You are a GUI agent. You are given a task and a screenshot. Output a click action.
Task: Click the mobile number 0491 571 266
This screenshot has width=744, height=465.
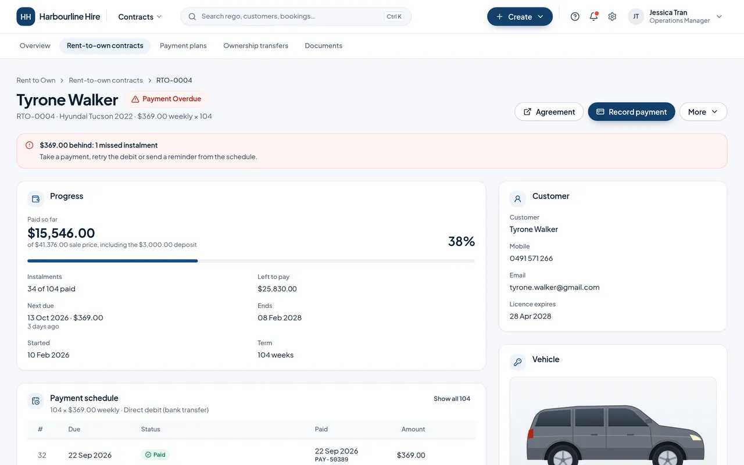(531, 258)
